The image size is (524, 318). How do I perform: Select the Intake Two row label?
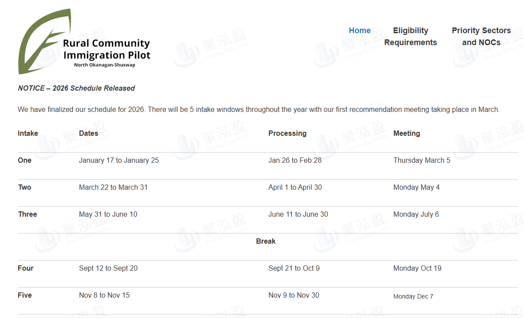coord(25,187)
